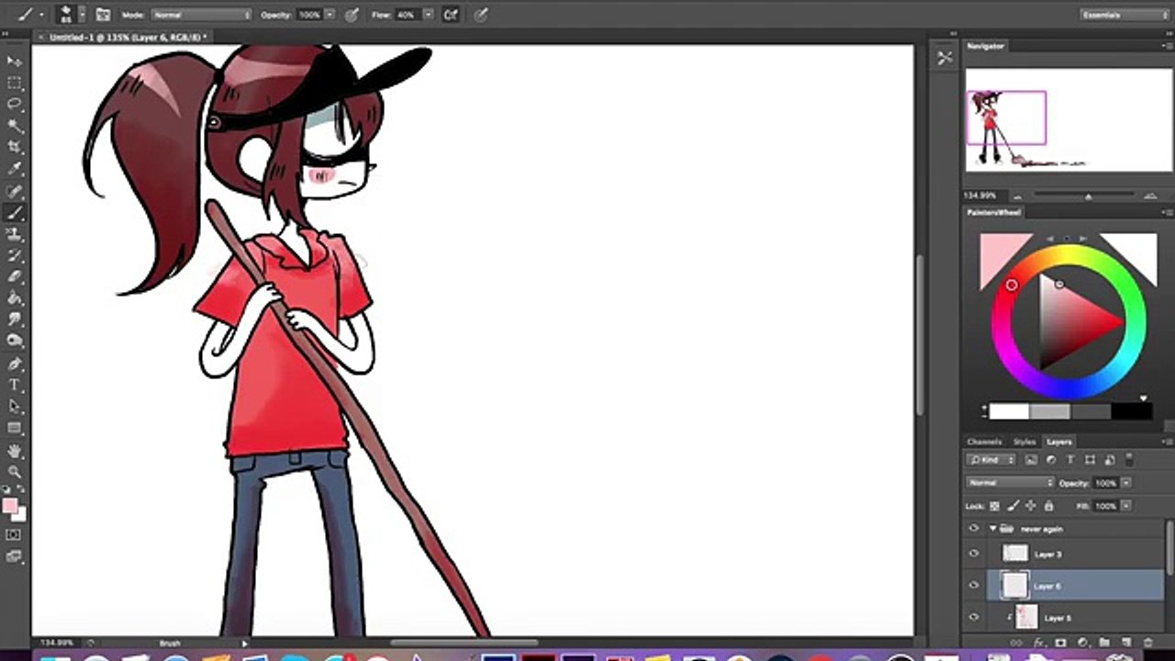This screenshot has width=1175, height=661.
Task: Open layer Opacity dropdown arrow
Action: point(1126,483)
